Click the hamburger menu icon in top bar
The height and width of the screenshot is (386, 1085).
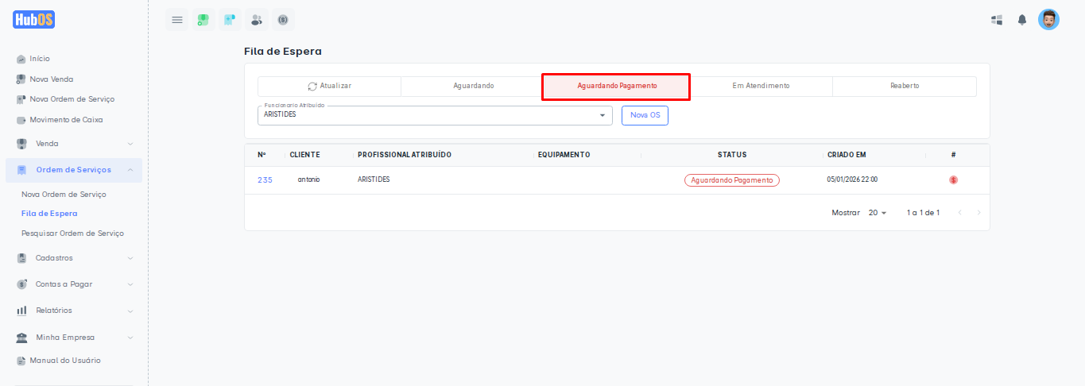click(176, 20)
